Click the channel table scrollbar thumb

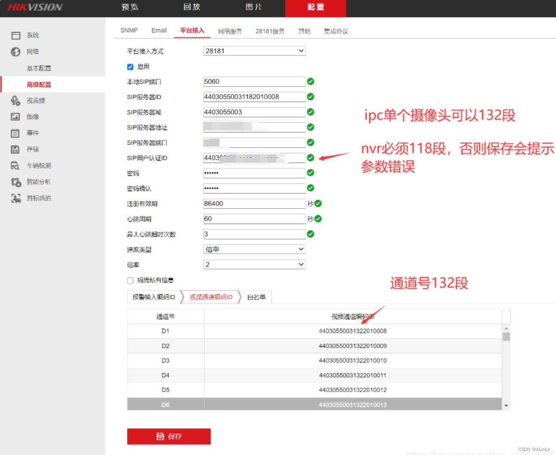click(x=506, y=337)
